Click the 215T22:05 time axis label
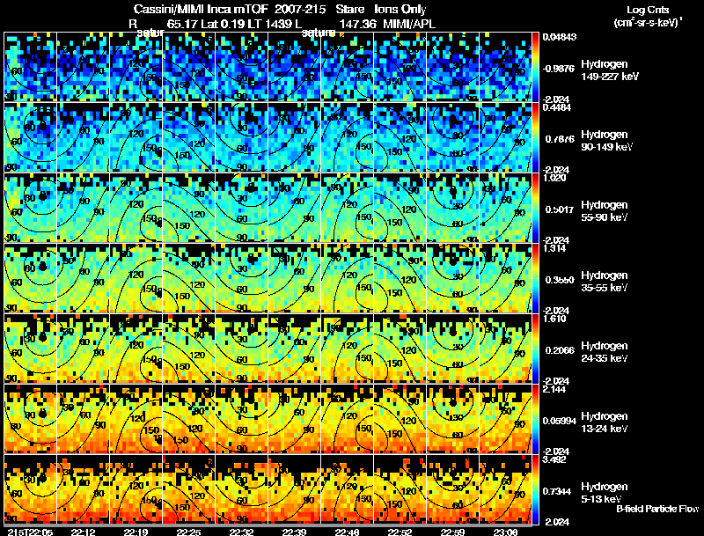This screenshot has height=536, width=704. tap(31, 532)
